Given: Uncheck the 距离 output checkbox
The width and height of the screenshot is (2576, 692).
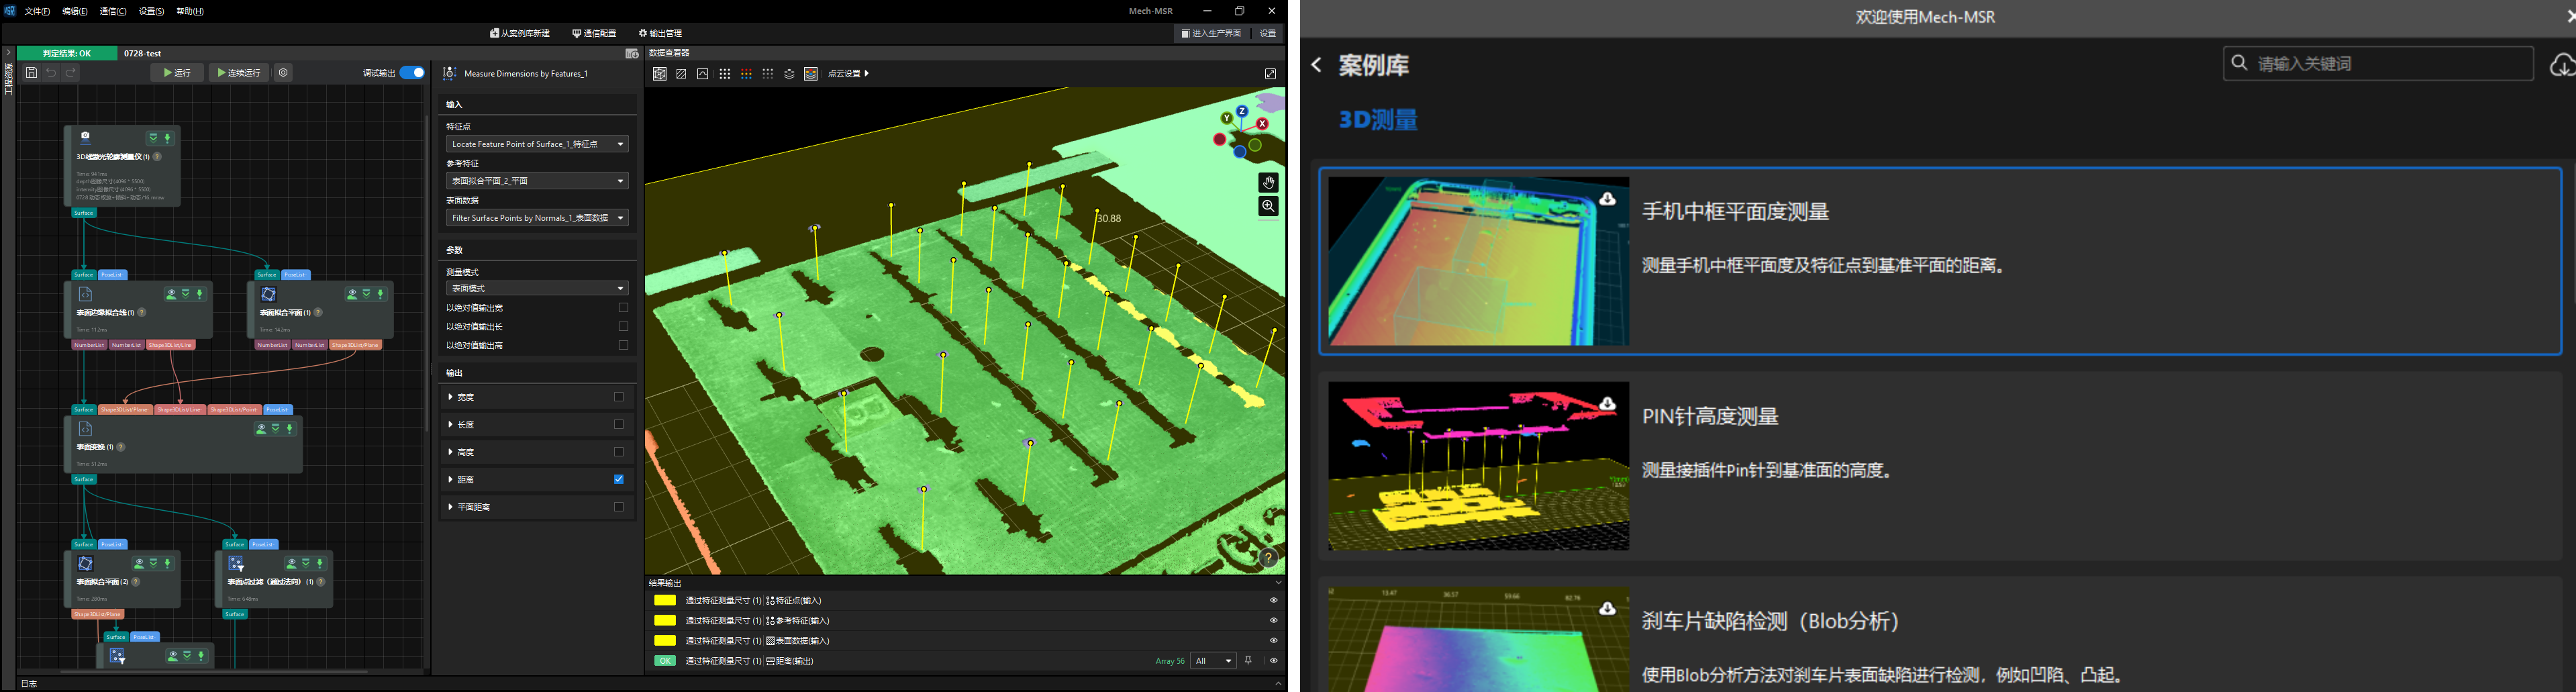Looking at the screenshot, I should pos(619,480).
